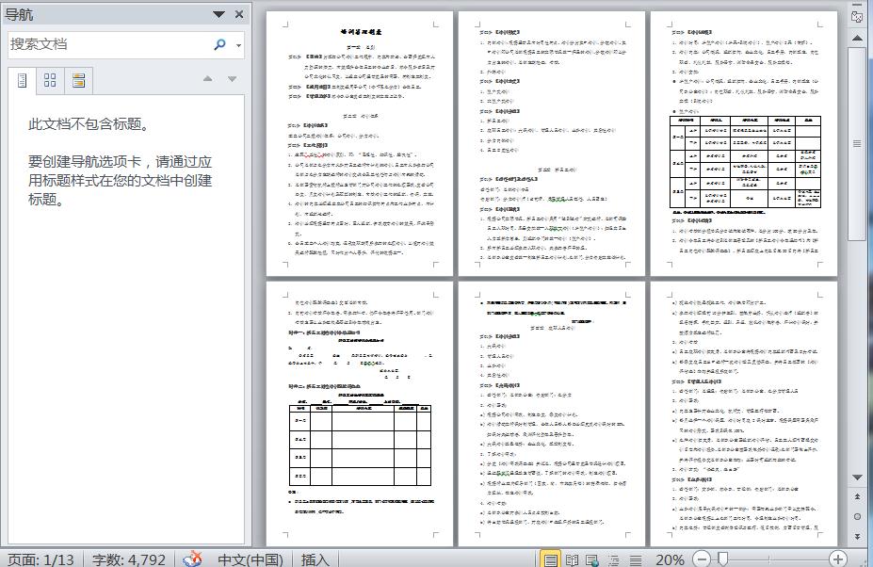
Task: Click the next result down arrow
Action: tap(233, 79)
